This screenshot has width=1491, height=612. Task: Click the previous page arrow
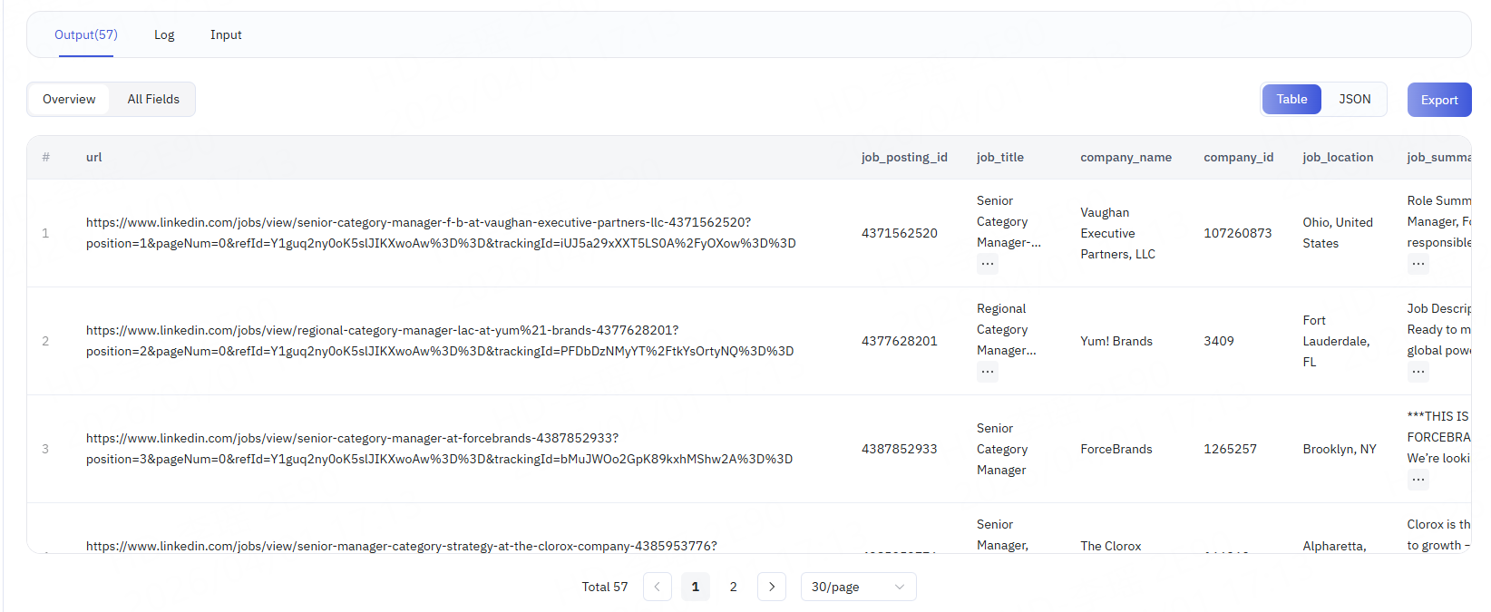(658, 587)
